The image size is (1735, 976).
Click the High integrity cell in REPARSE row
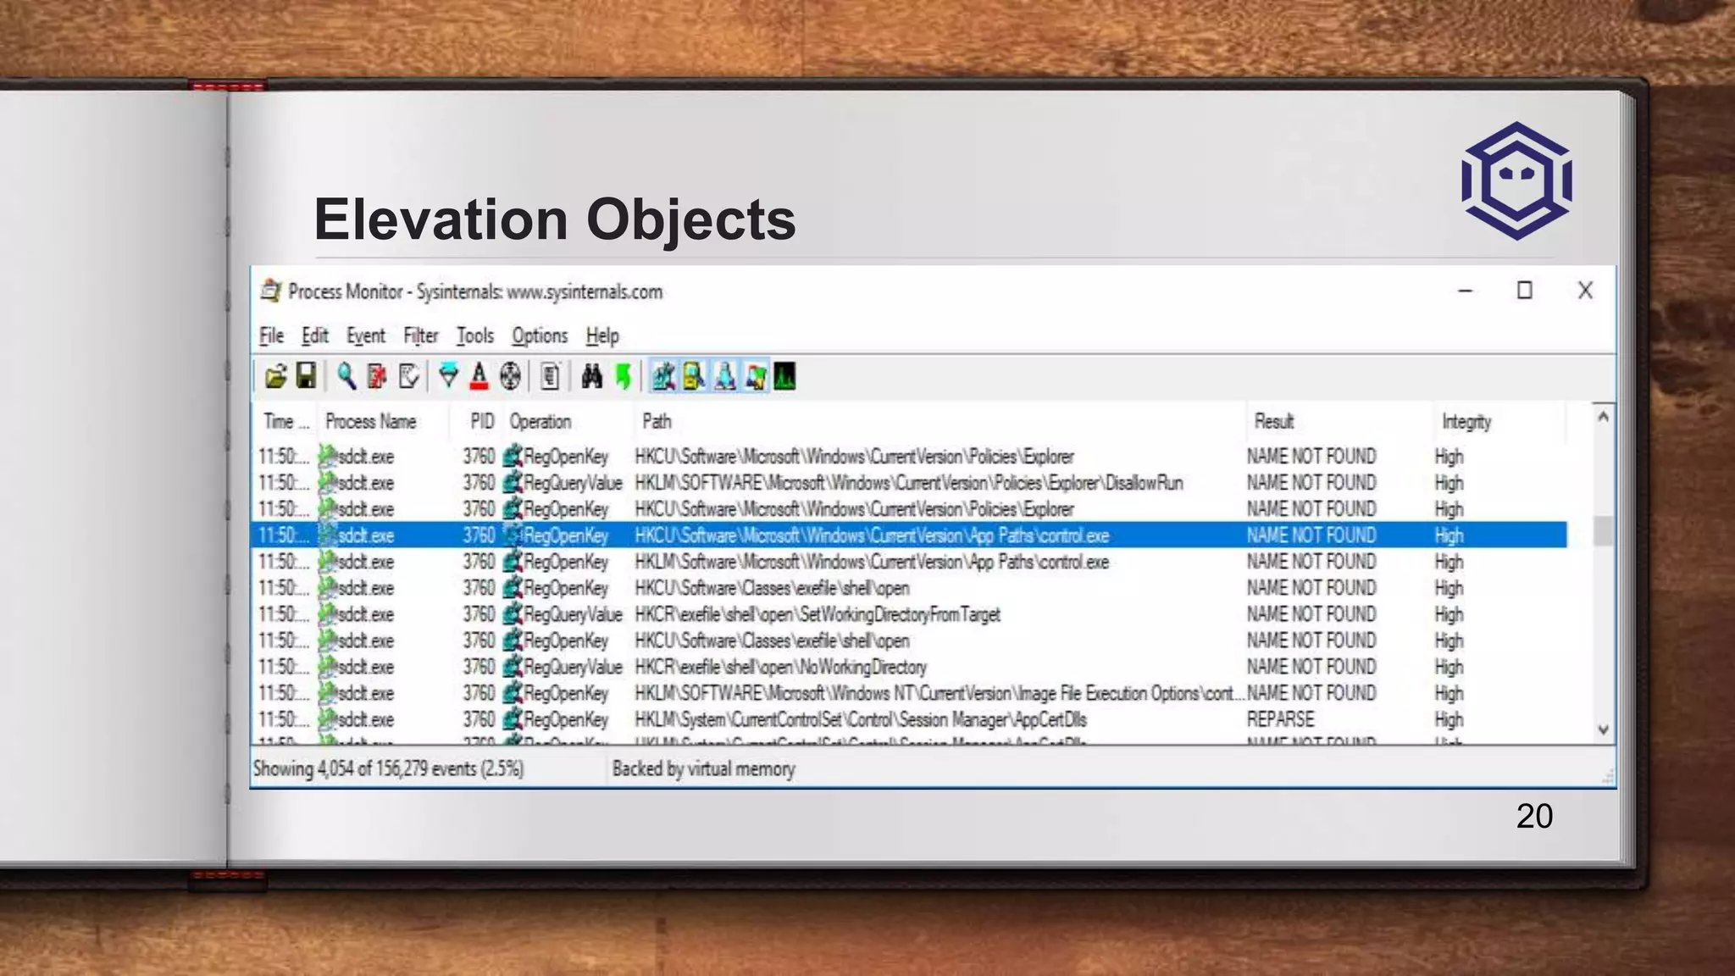pos(1449,719)
